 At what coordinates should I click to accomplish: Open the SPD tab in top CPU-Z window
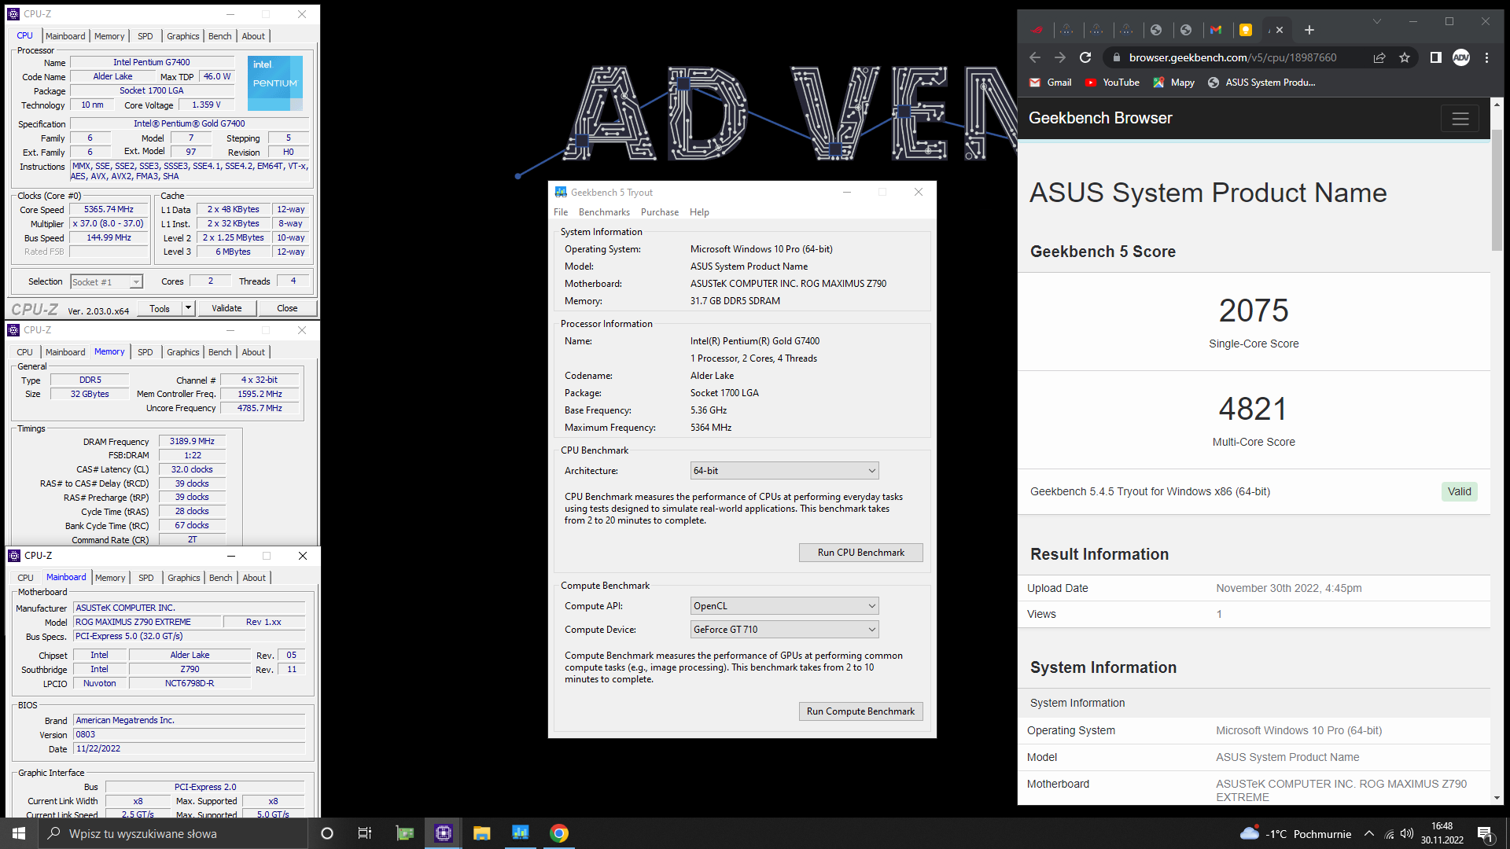(145, 36)
